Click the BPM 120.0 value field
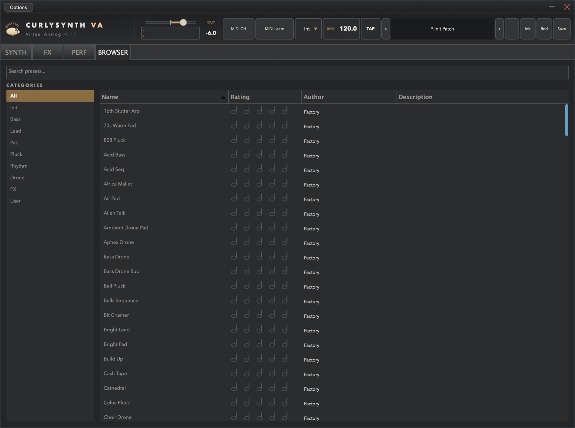The image size is (575, 428). click(341, 29)
